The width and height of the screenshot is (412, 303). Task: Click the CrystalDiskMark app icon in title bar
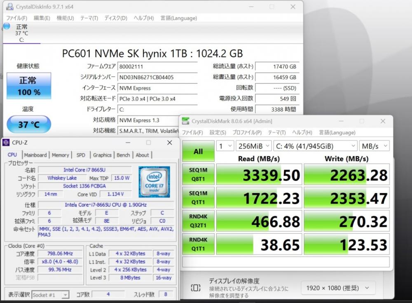tap(185, 121)
